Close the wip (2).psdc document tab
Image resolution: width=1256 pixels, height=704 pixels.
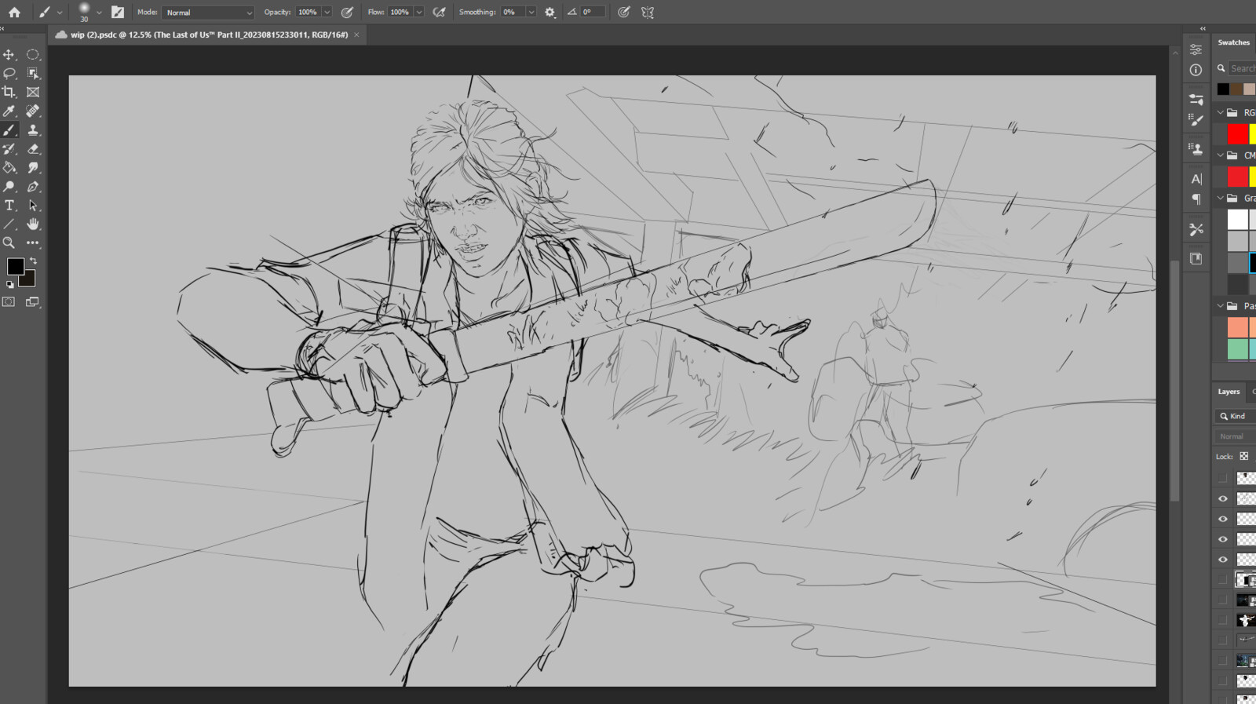tap(356, 35)
